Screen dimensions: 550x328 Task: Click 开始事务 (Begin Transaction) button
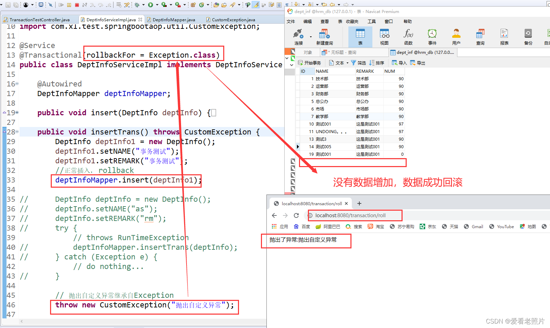(309, 63)
